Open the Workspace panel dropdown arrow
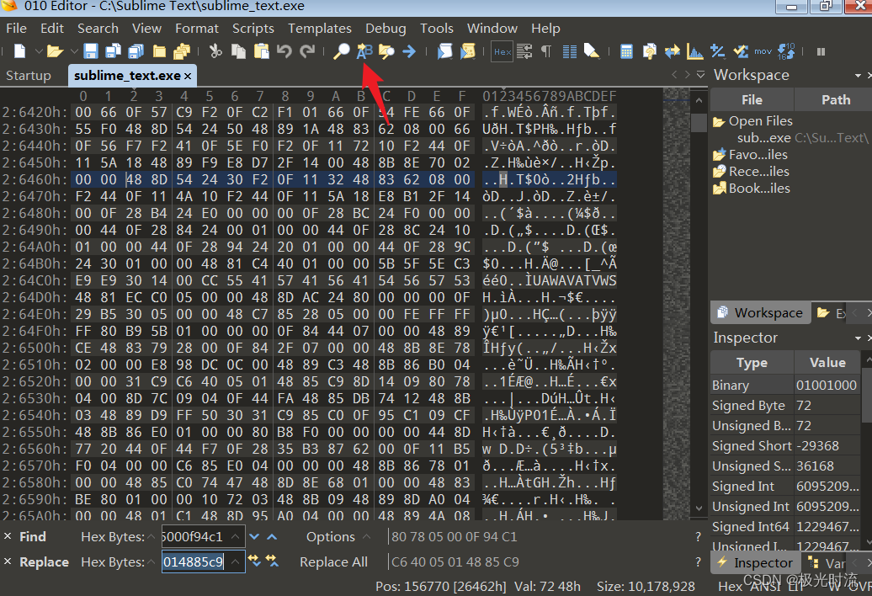The width and height of the screenshot is (872, 596). click(x=858, y=75)
